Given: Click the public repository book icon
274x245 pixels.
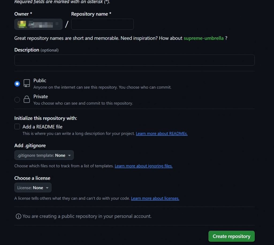Looking at the screenshot, I should (26, 83).
